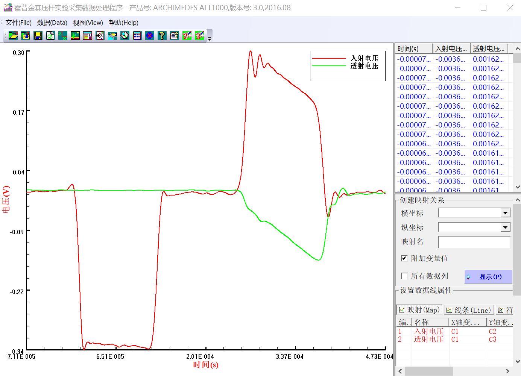The image size is (521, 376).
Task: Click the green 透射电压 legend line
Action: point(329,66)
